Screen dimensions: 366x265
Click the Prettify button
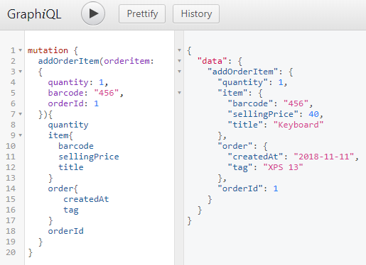click(142, 14)
